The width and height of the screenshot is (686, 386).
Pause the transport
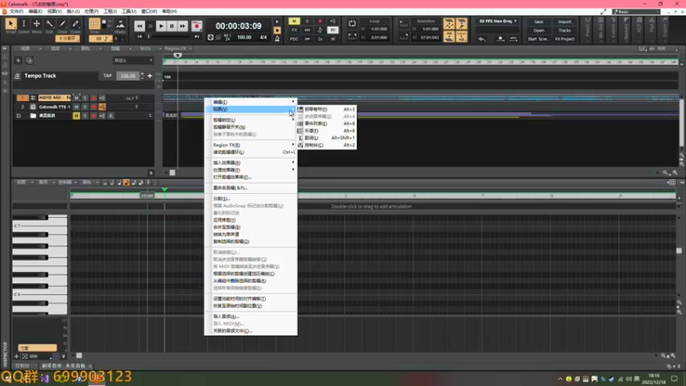coord(171,27)
